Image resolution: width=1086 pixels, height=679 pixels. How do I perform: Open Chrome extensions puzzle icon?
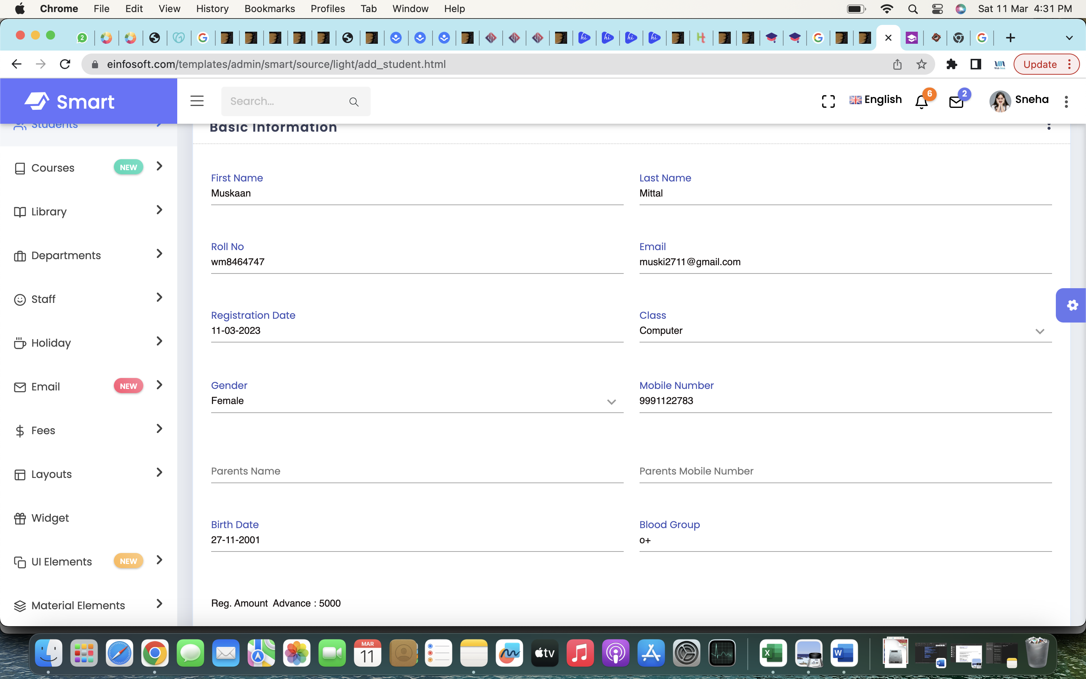pyautogui.click(x=951, y=64)
